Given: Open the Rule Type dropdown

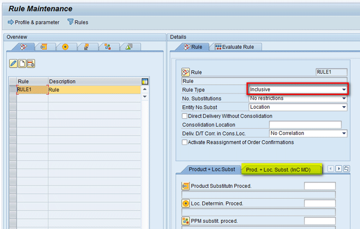Looking at the screenshot, I should [x=344, y=89].
